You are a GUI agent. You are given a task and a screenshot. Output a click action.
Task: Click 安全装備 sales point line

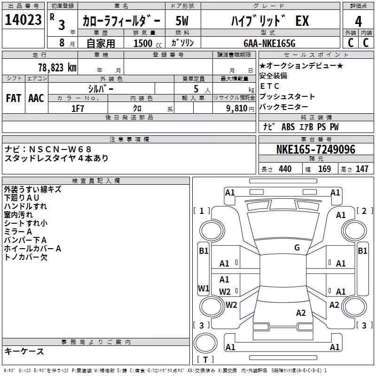(x=274, y=76)
